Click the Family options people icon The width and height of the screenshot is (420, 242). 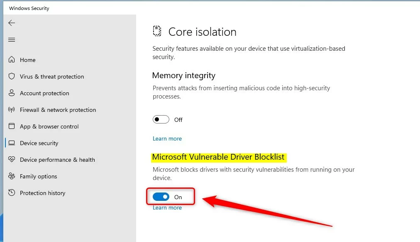[12, 176]
